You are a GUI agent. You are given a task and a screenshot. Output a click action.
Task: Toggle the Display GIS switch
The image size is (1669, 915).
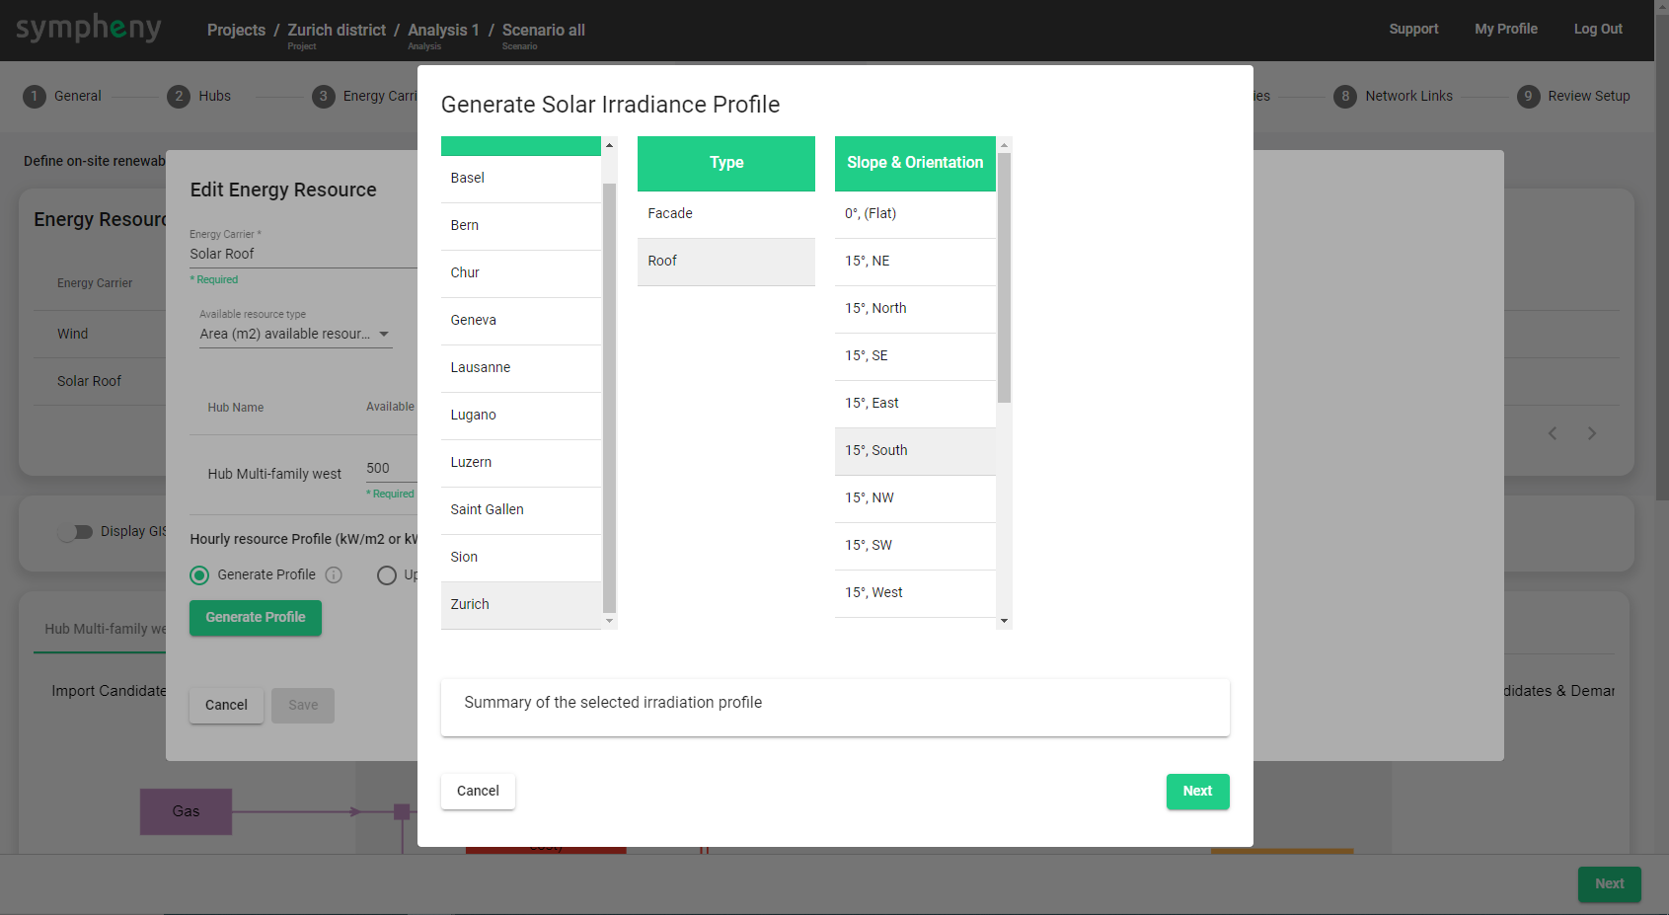[75, 532]
